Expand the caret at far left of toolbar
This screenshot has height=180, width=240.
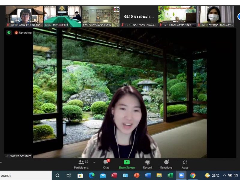(1, 162)
